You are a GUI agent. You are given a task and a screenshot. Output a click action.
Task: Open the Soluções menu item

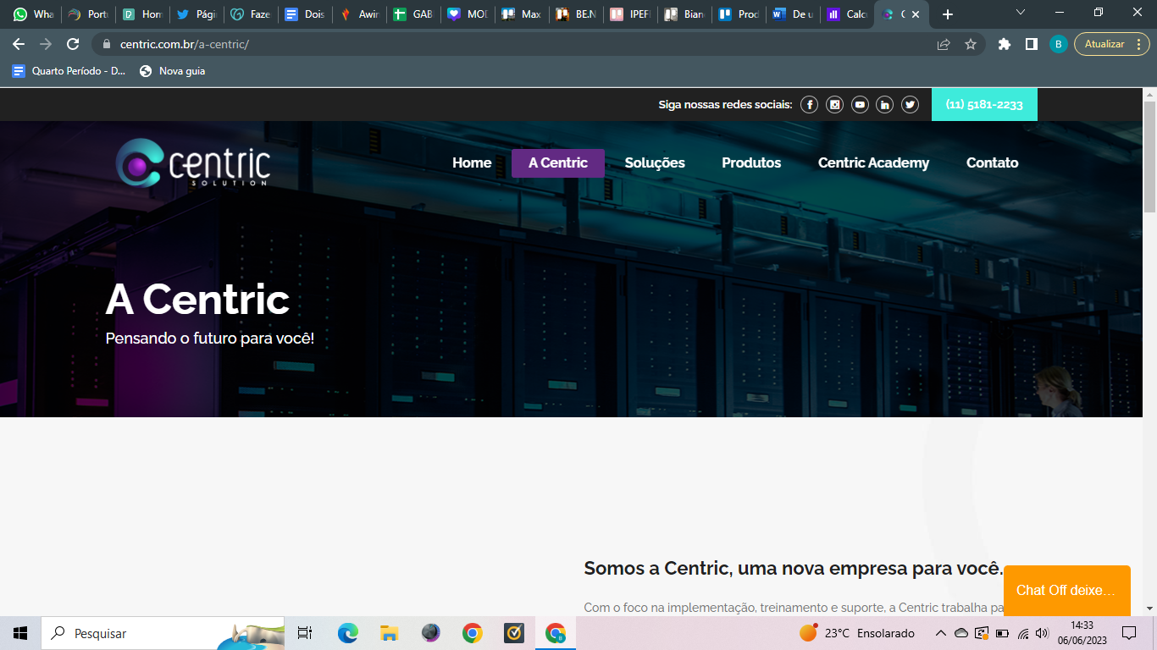point(655,162)
